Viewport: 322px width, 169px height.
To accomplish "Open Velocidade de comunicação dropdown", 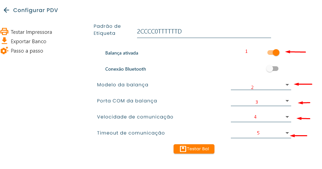I will [261, 117].
